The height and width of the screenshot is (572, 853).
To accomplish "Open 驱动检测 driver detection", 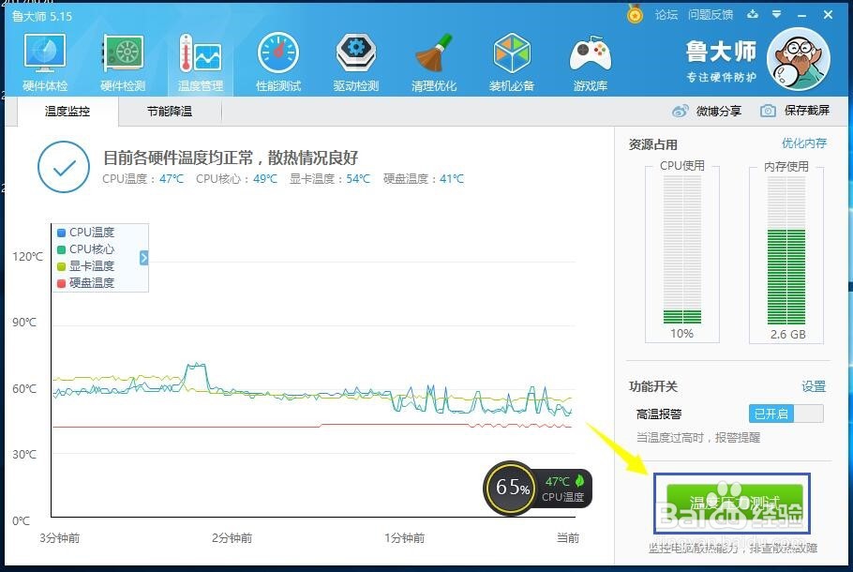I will click(x=356, y=62).
